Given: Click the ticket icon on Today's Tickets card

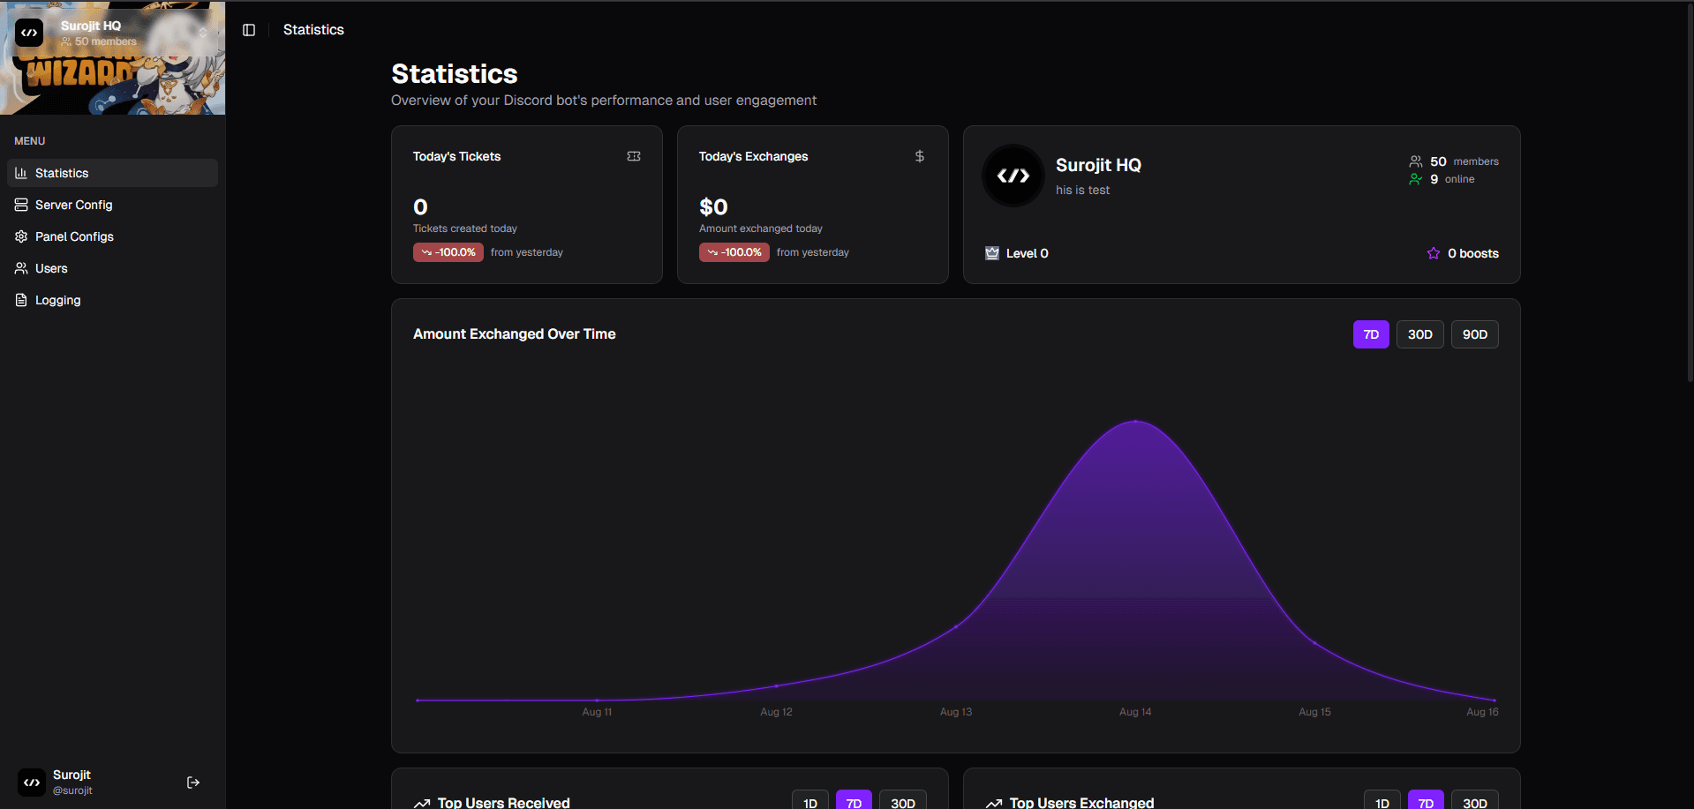Looking at the screenshot, I should (x=634, y=156).
